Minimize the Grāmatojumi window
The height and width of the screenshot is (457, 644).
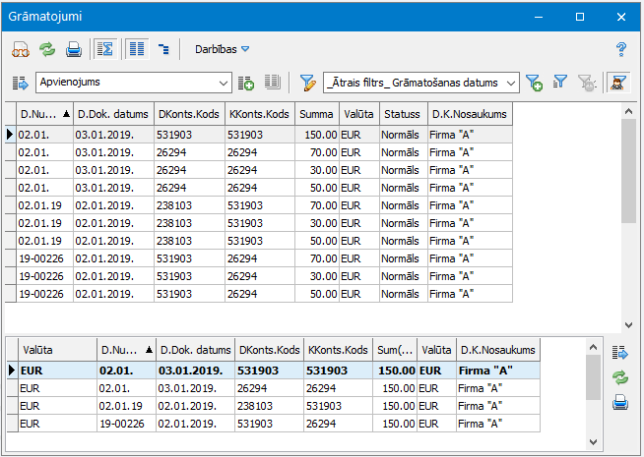[x=539, y=17]
